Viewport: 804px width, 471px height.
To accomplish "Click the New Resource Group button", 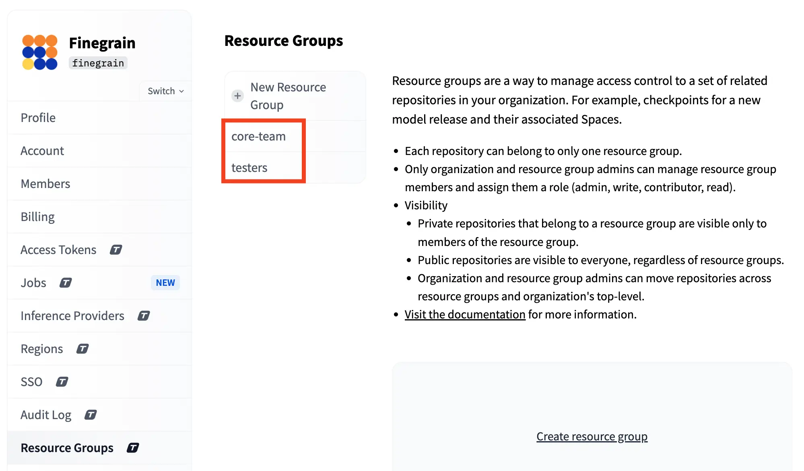I will (x=288, y=96).
